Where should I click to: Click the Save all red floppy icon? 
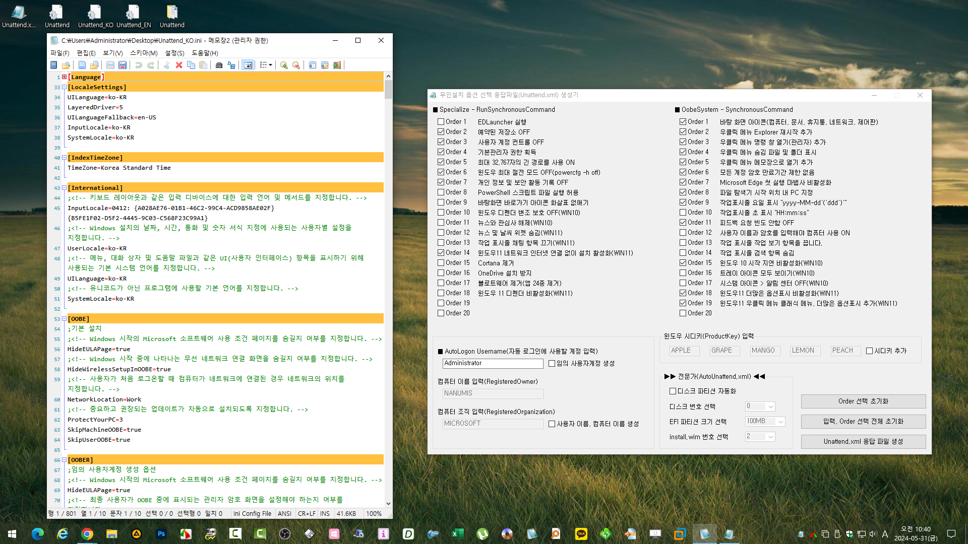tap(123, 65)
